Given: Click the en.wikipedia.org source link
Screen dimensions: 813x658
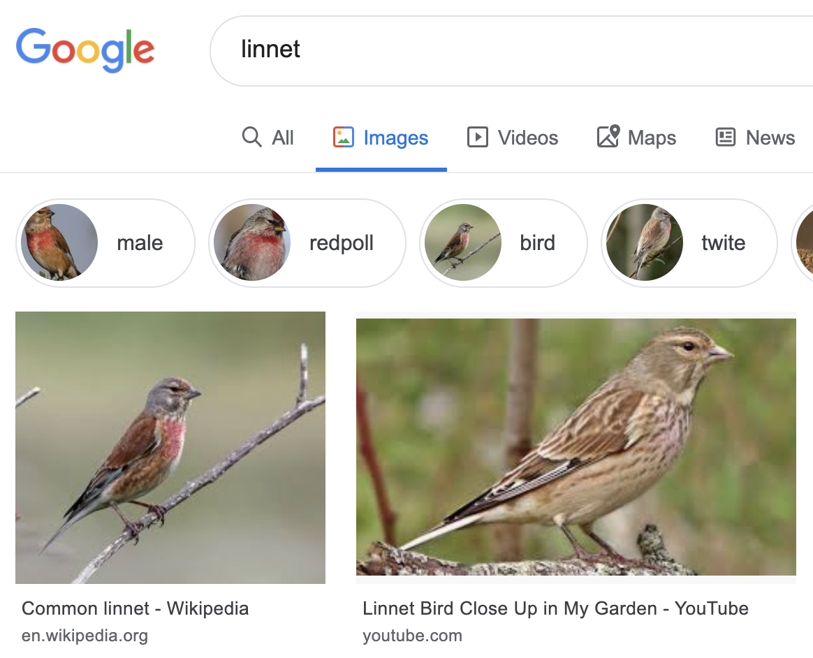Looking at the screenshot, I should coord(85,636).
